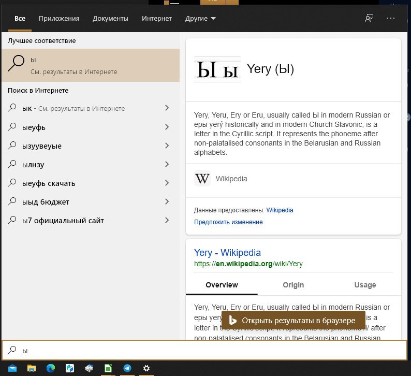Click the Ы ы letter image thumbnail
The width and height of the screenshot is (411, 376).
tap(217, 69)
